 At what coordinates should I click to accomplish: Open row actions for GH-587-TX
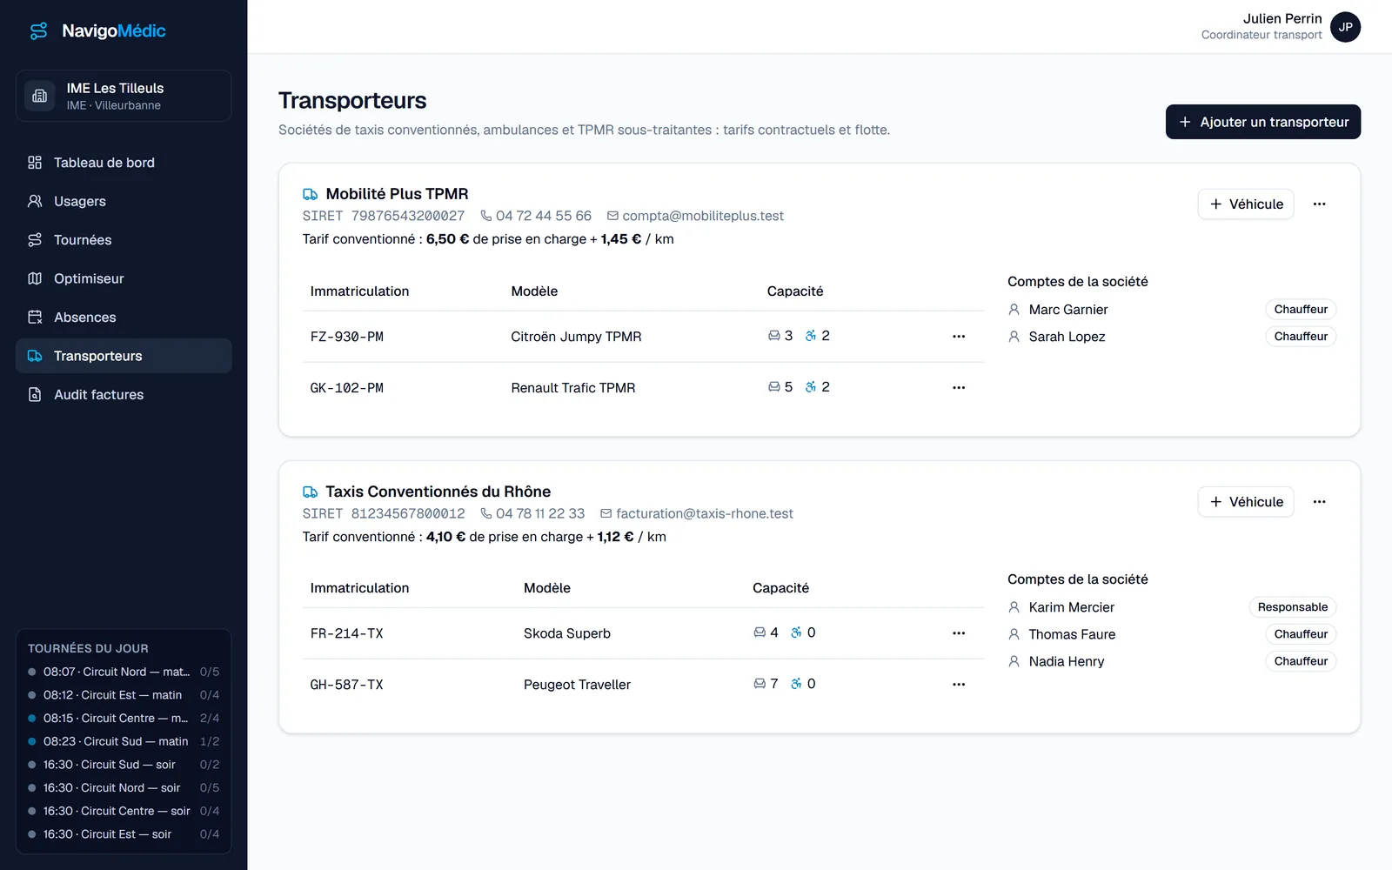click(959, 685)
